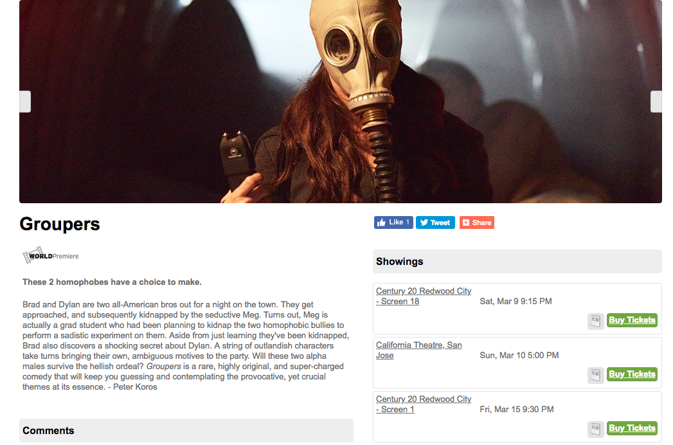Image resolution: width=673 pixels, height=445 pixels.
Task: Click the Groupers film title
Action: point(60,224)
